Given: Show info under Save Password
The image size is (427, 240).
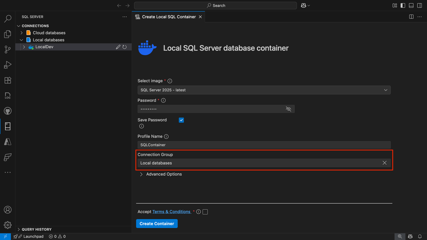Looking at the screenshot, I should coord(141,126).
